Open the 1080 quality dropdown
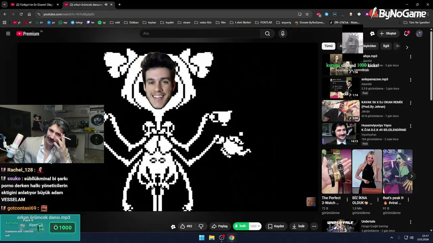The width and height of the screenshot is (433, 243). click(x=255, y=226)
